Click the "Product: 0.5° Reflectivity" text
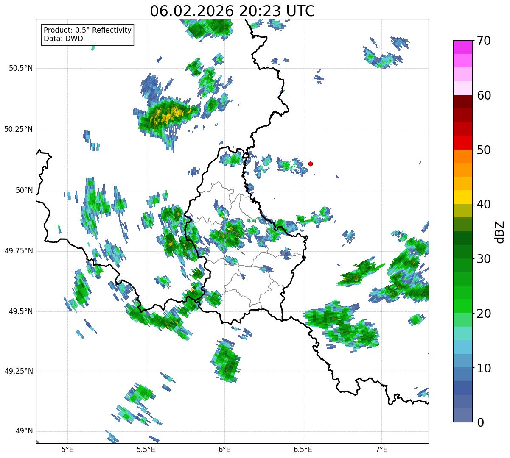This screenshot has height=458, width=510. pyautogui.click(x=88, y=30)
